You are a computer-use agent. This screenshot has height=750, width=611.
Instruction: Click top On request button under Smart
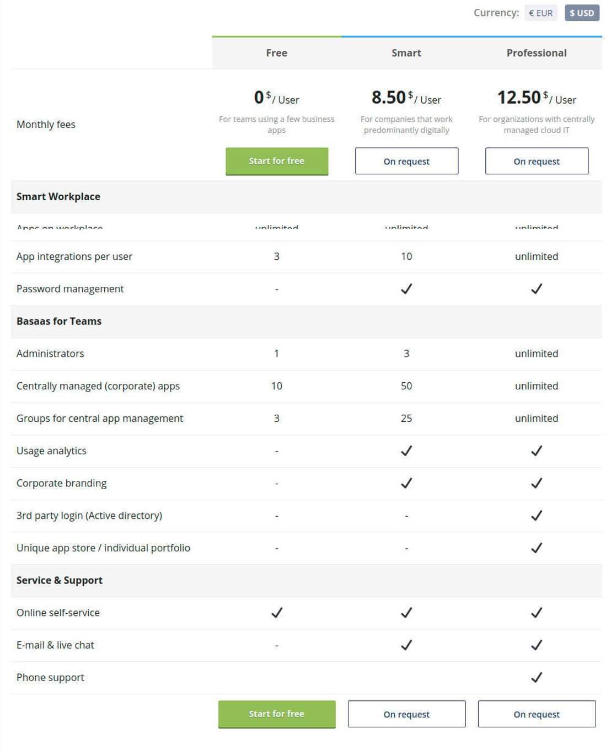pos(406,161)
